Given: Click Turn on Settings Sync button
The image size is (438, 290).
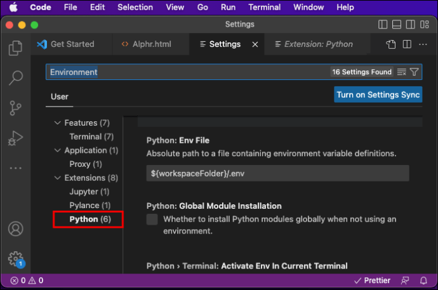Looking at the screenshot, I should click(378, 95).
